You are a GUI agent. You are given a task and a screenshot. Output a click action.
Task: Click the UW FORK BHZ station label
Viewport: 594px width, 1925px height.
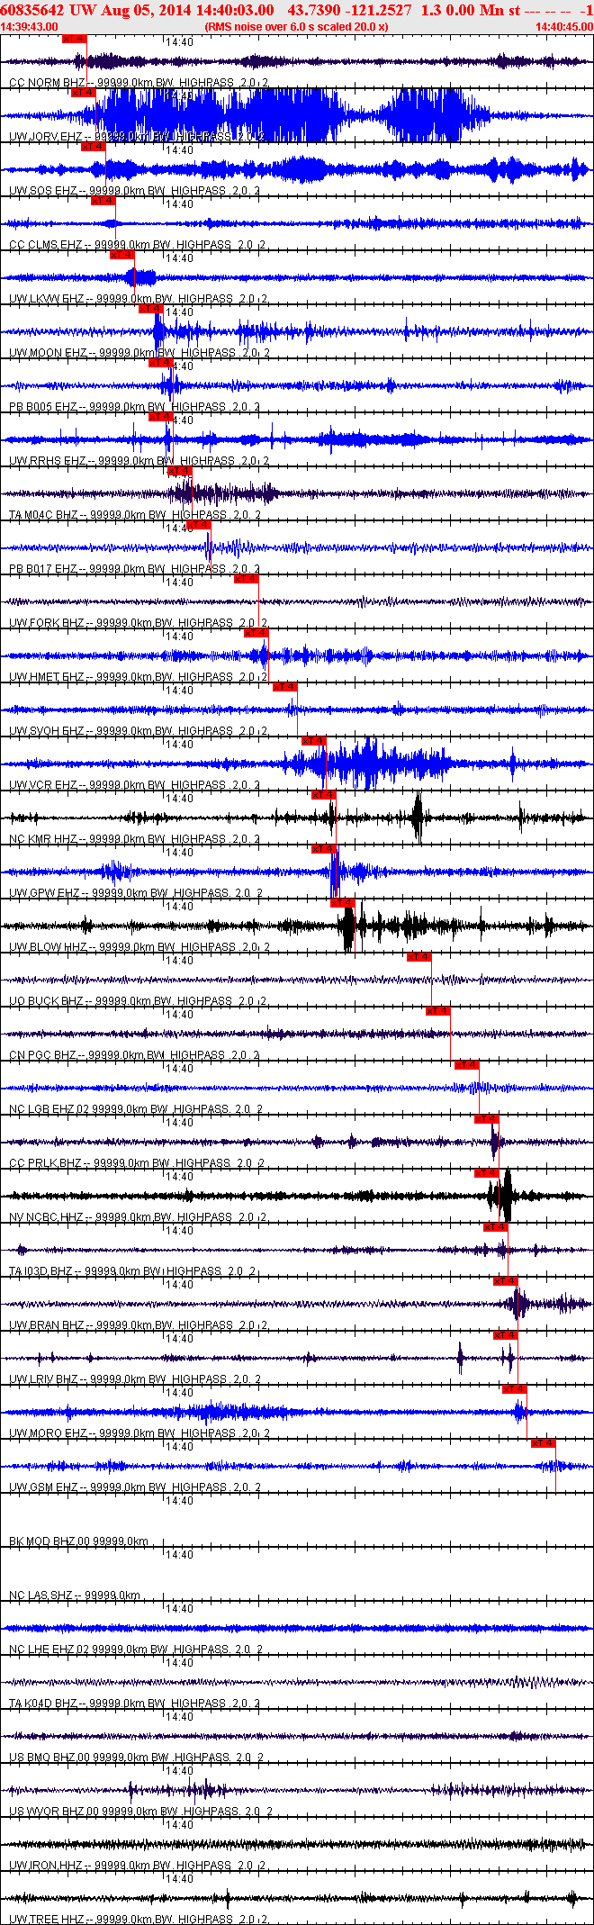pos(47,623)
